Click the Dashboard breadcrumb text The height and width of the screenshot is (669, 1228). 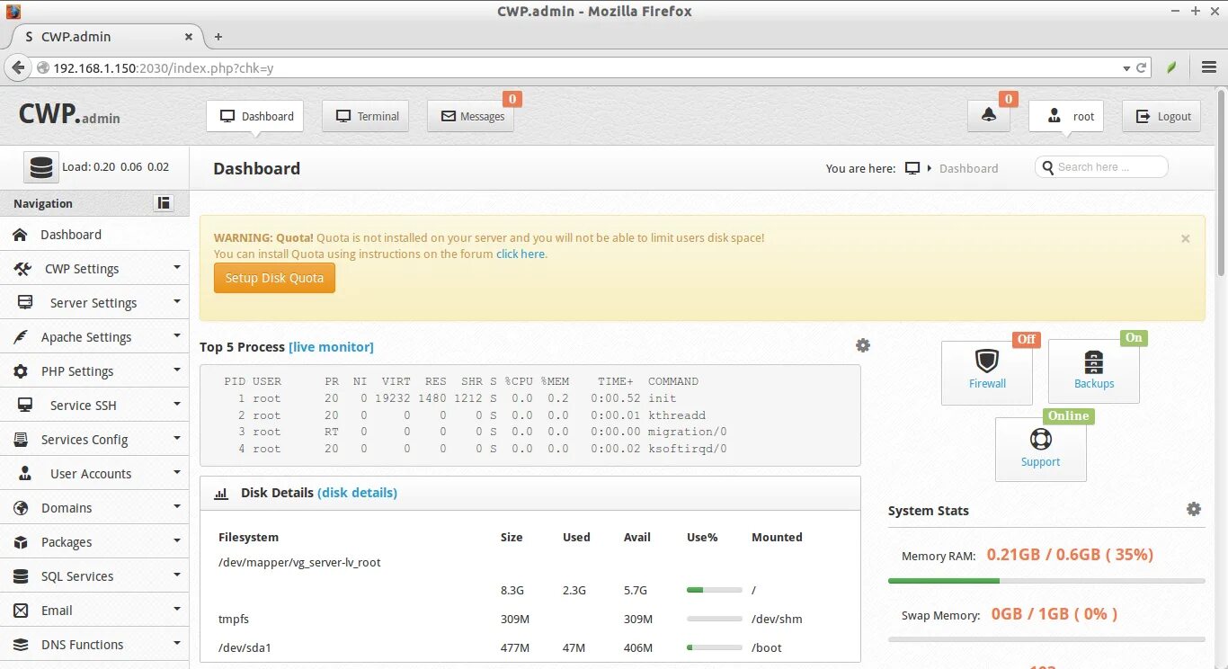(968, 168)
